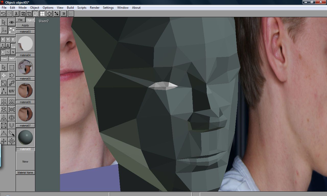
Task: Enable Back face selection mode
Action: (x=12, y=58)
